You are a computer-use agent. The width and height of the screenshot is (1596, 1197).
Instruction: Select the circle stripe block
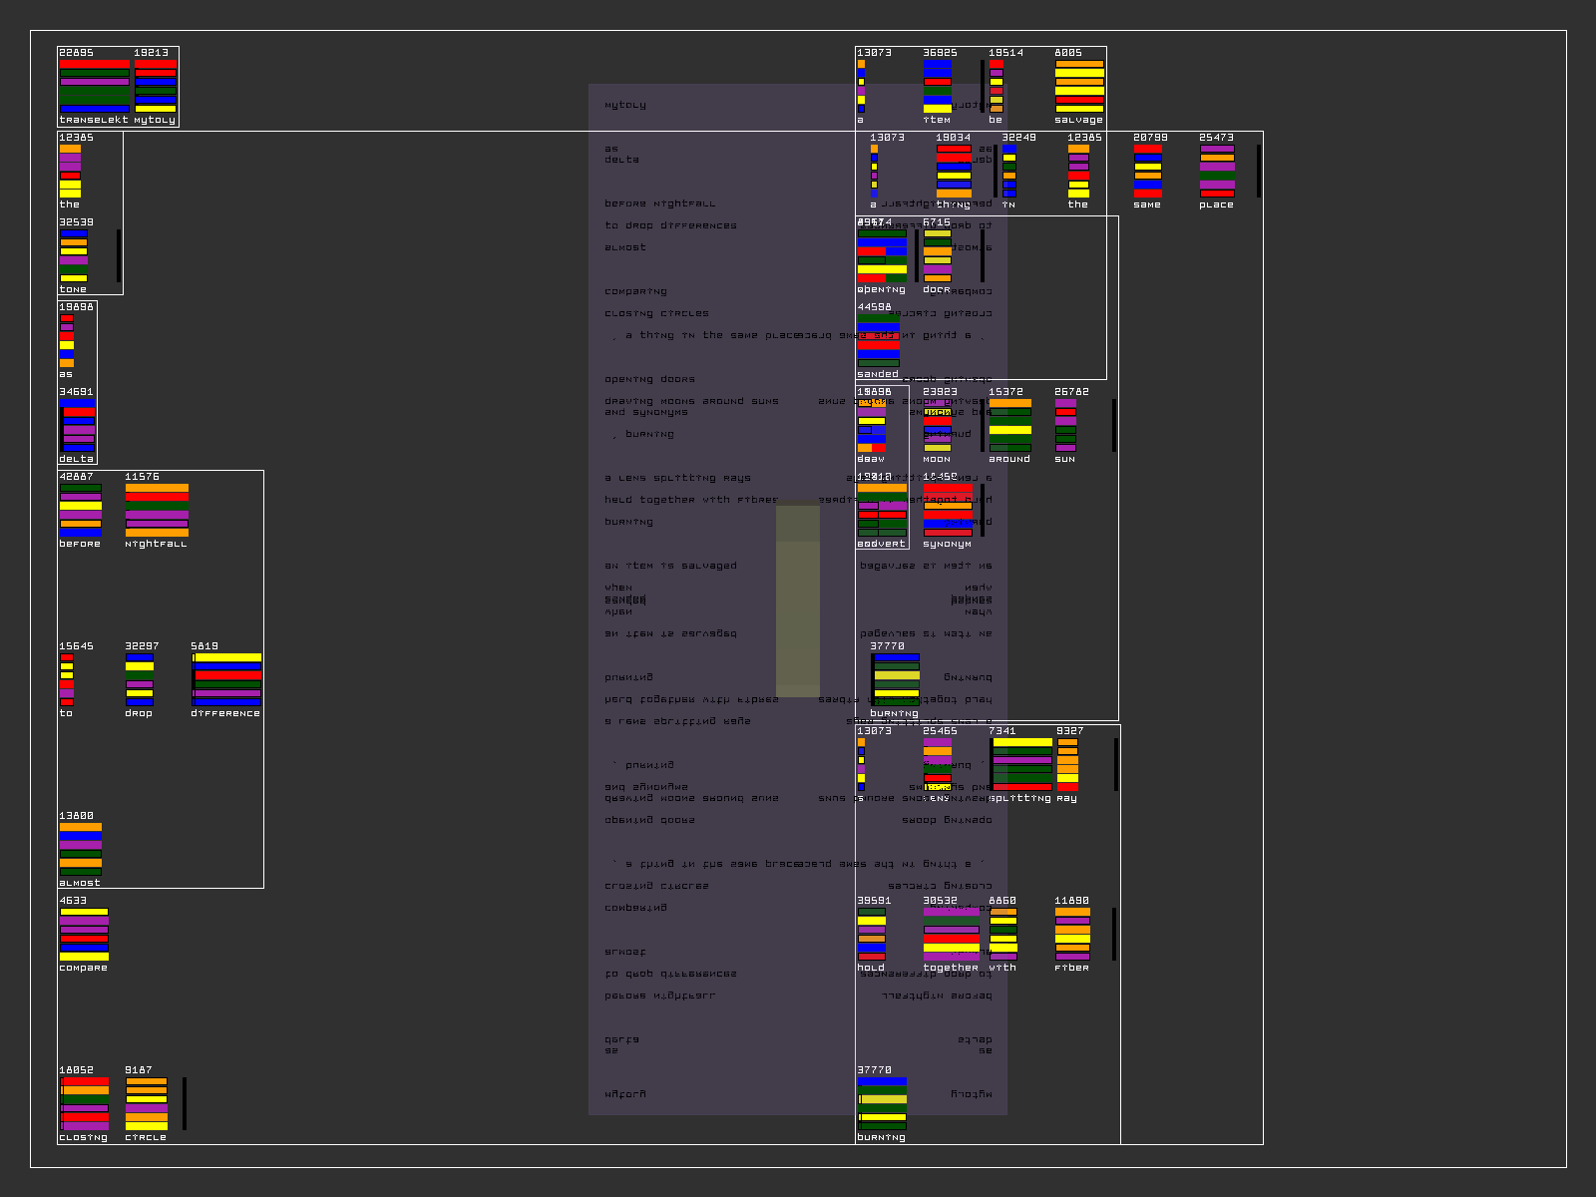pyautogui.click(x=147, y=1103)
